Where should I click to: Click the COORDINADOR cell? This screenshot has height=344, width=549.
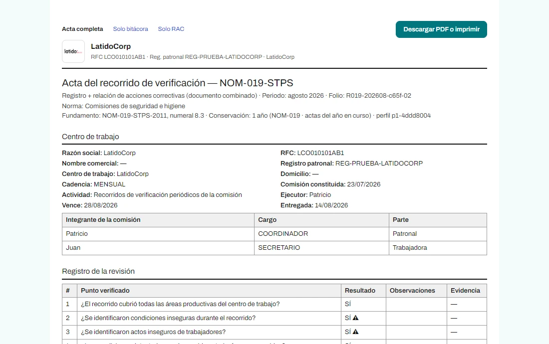[321, 234]
